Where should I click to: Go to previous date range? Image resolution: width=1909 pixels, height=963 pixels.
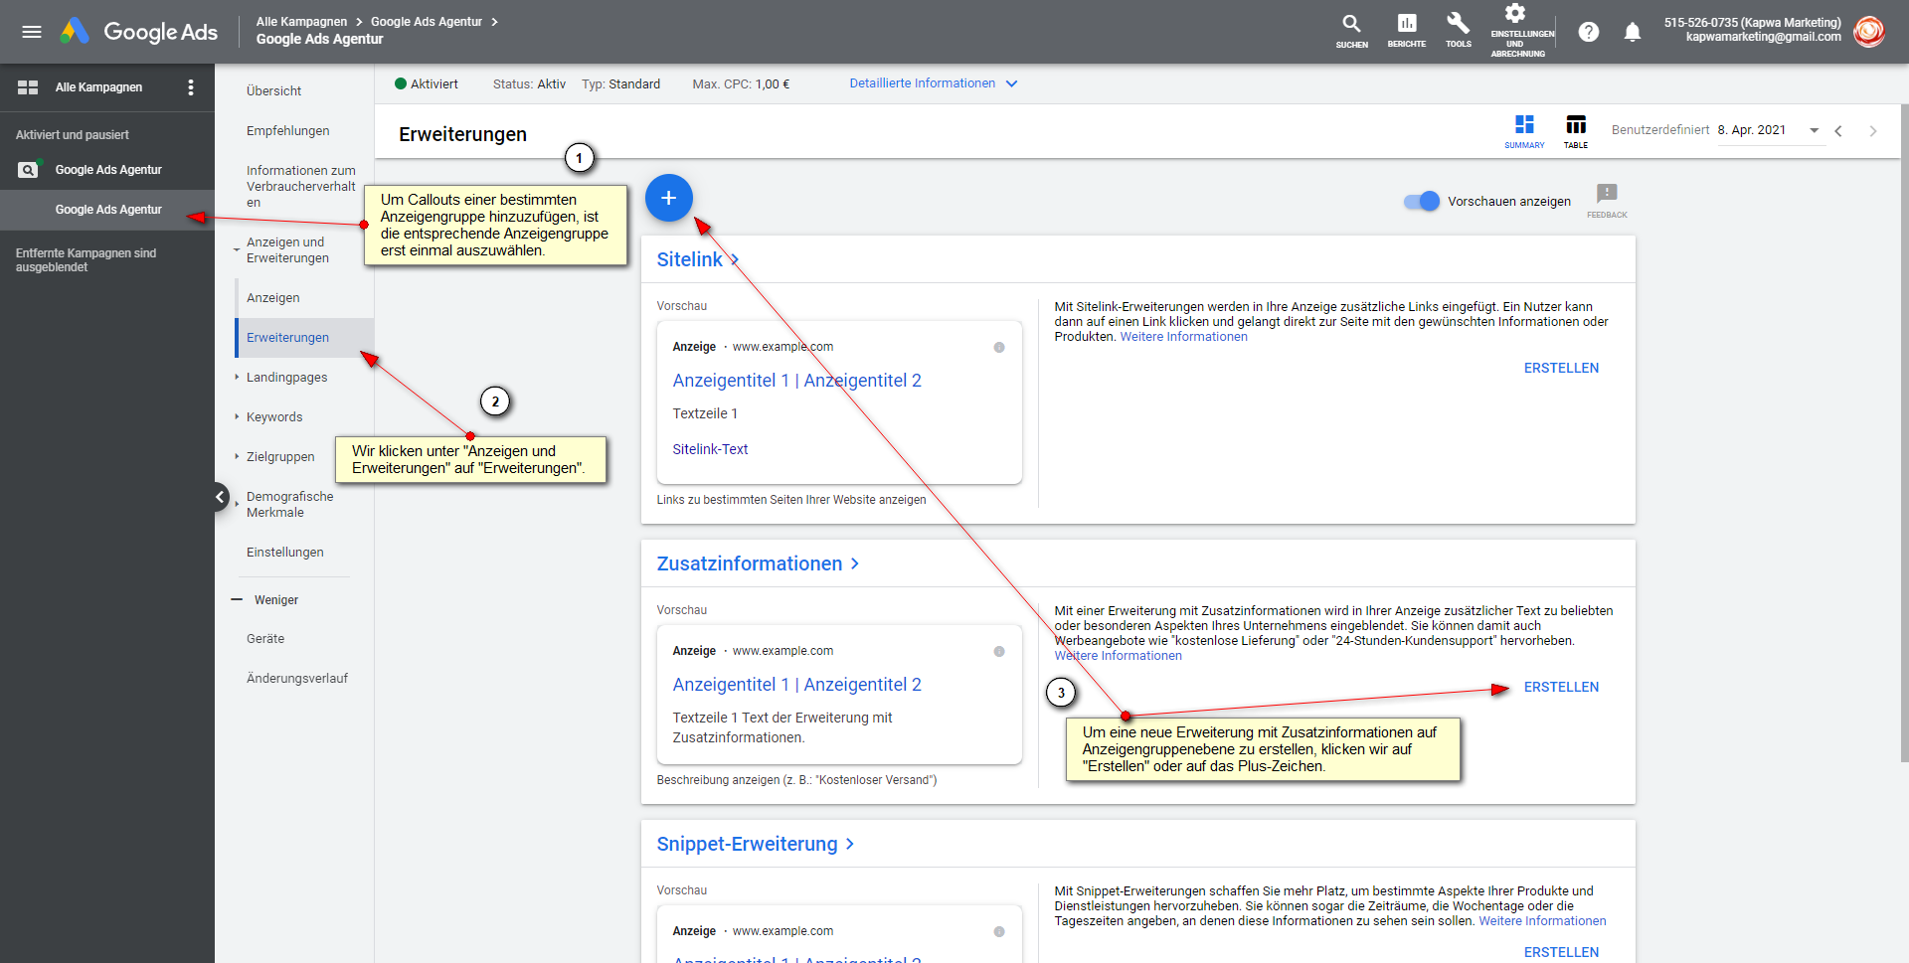[x=1838, y=131]
